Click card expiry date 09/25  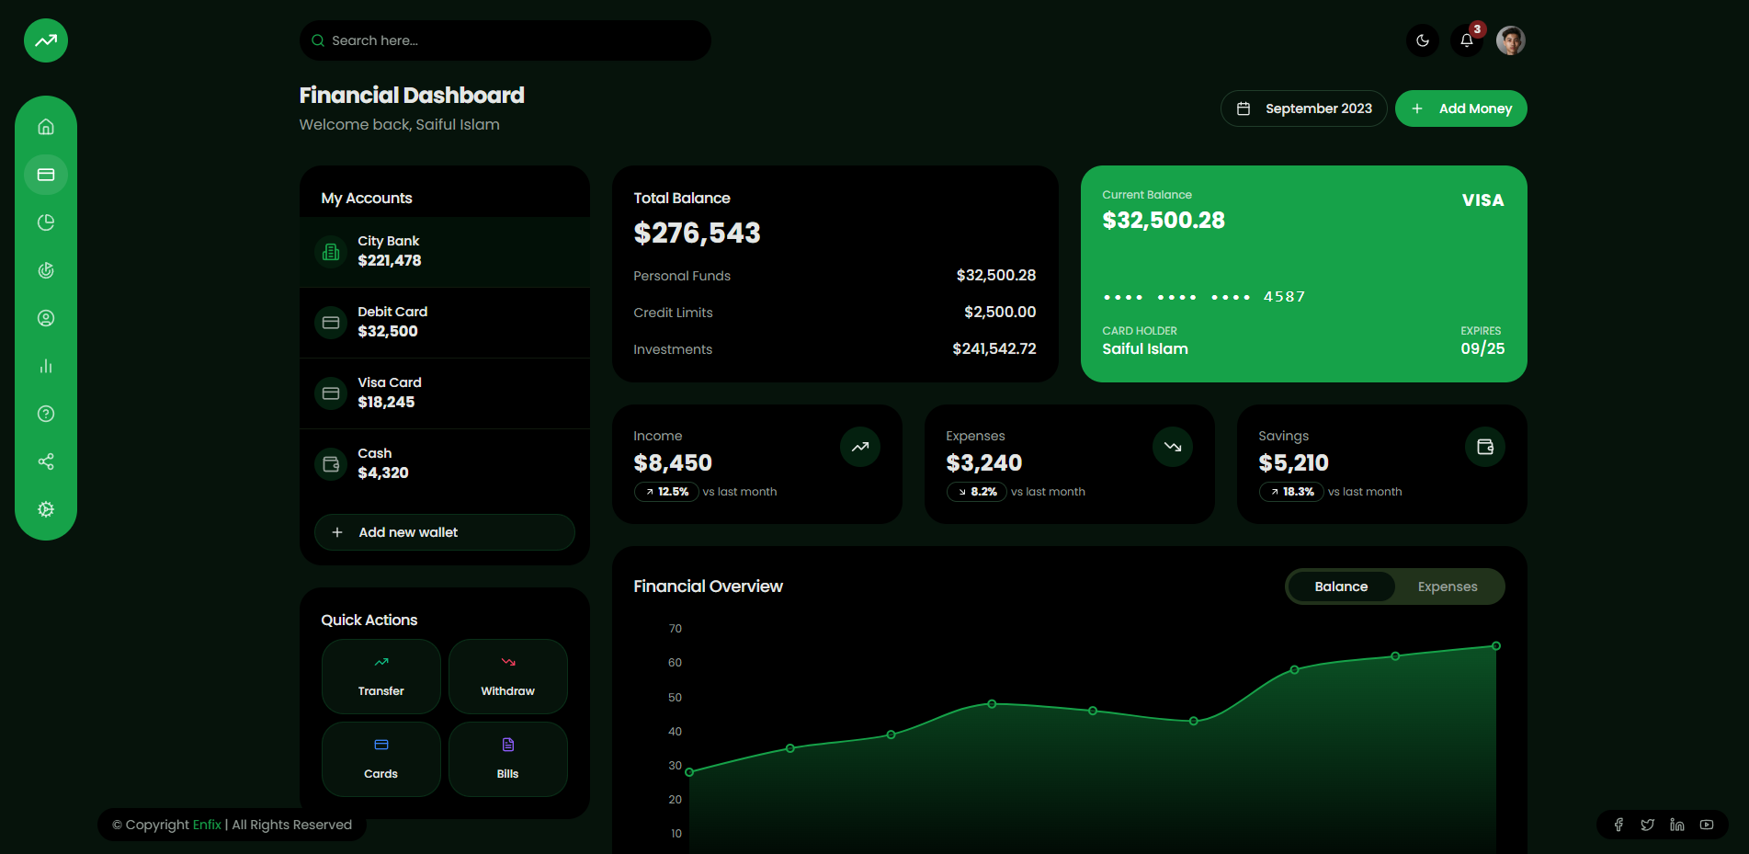(1483, 349)
